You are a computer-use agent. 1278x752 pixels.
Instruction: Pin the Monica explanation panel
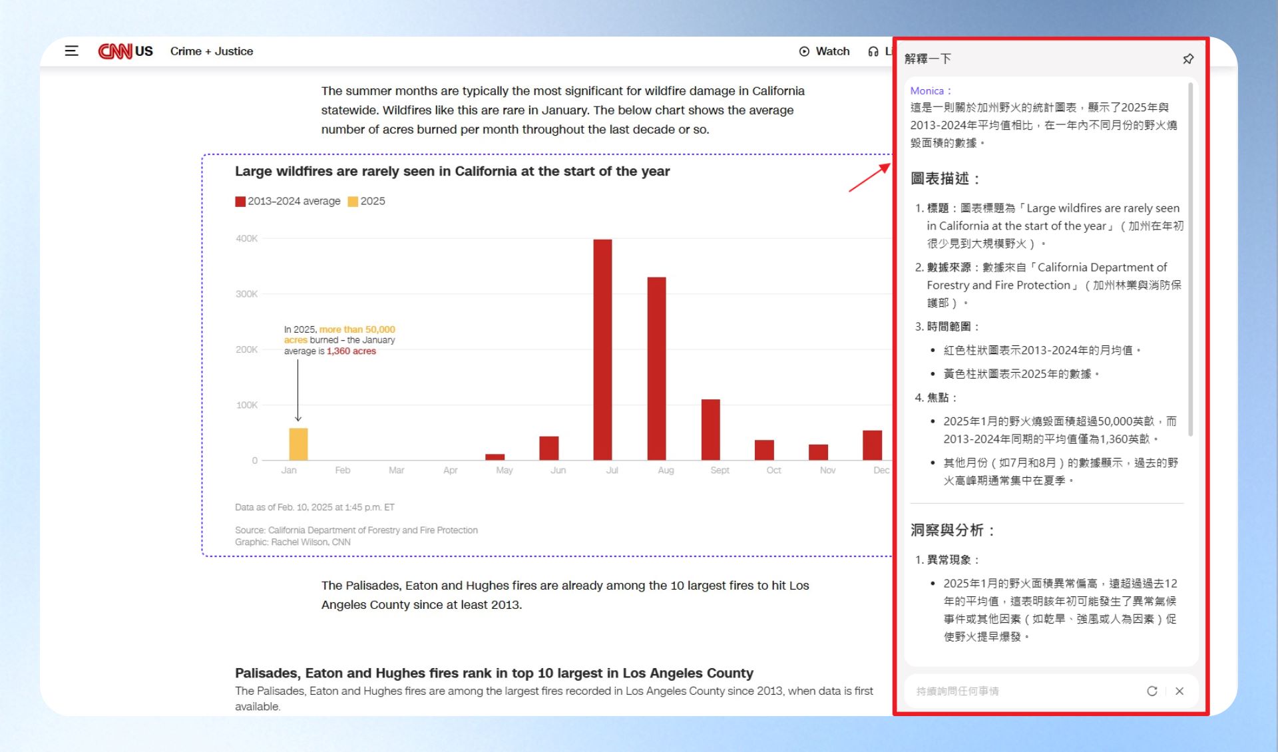1188,59
